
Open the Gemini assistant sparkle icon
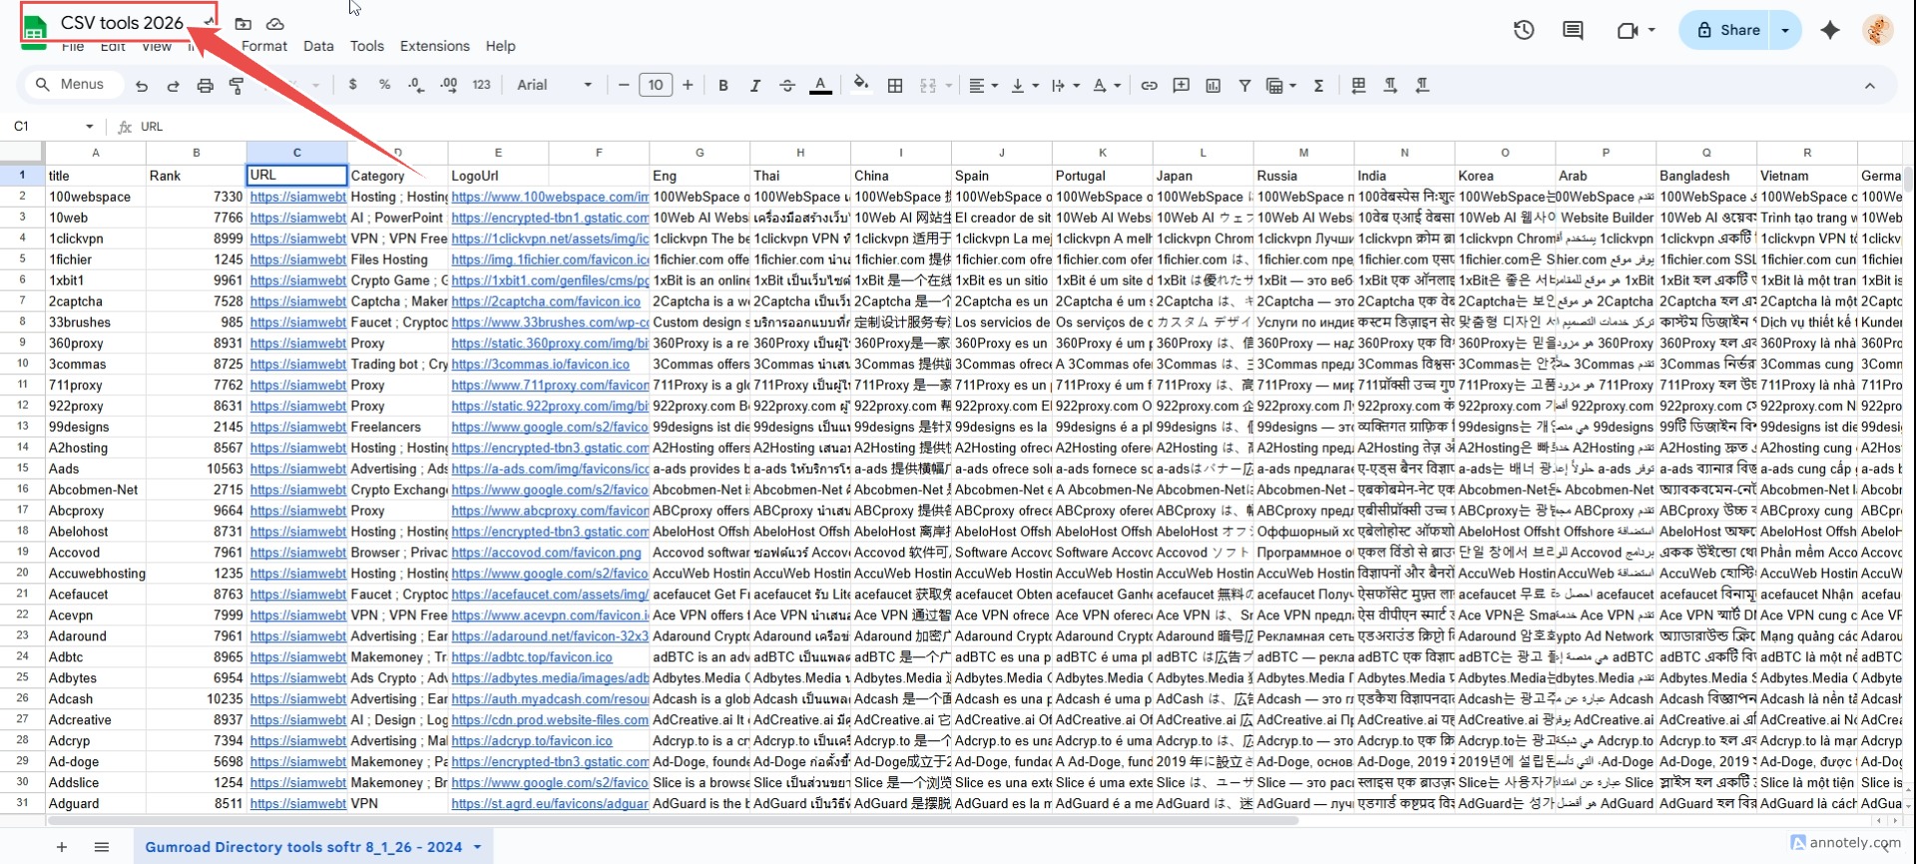[x=1829, y=30]
